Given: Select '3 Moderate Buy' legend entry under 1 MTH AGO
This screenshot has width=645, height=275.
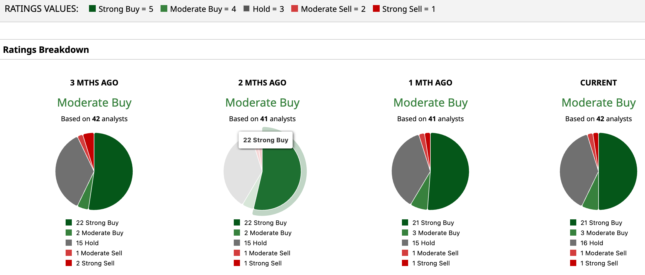Looking at the screenshot, I should [436, 233].
